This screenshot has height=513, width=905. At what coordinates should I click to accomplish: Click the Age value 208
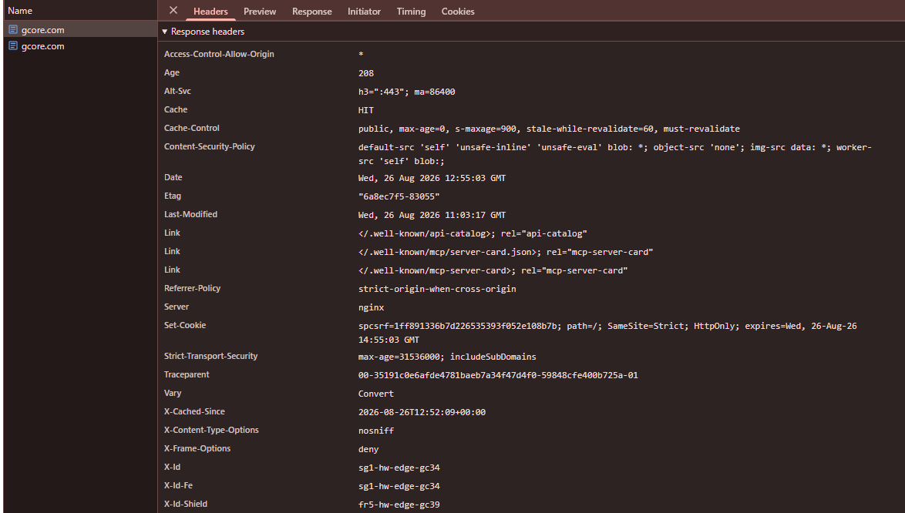[366, 73]
